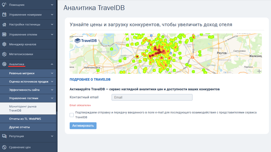Tick the email consent confirmation checkbox
This screenshot has width=271, height=152.
(72, 115)
